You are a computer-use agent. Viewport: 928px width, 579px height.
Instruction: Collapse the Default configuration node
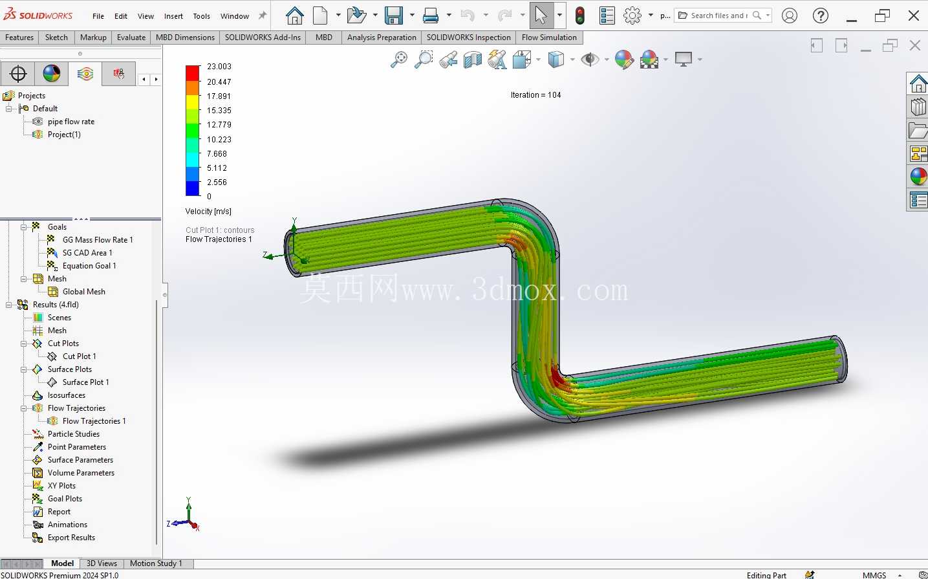pos(9,109)
